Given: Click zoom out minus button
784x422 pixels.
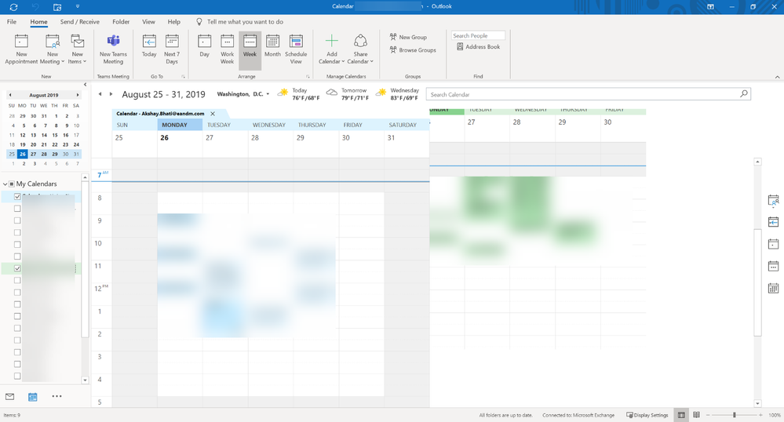Looking at the screenshot, I should 708,415.
